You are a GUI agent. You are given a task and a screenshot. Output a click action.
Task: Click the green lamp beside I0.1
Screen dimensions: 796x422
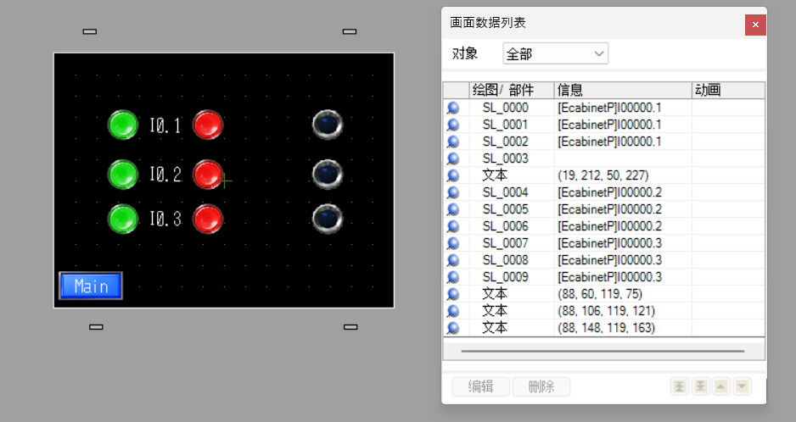click(x=123, y=125)
